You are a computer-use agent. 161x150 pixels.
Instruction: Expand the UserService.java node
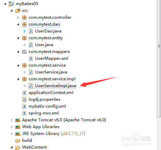click(25, 72)
